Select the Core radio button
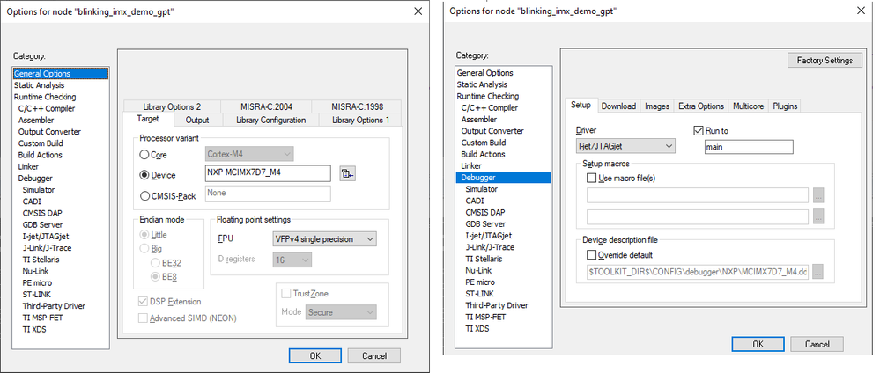 pyautogui.click(x=145, y=154)
